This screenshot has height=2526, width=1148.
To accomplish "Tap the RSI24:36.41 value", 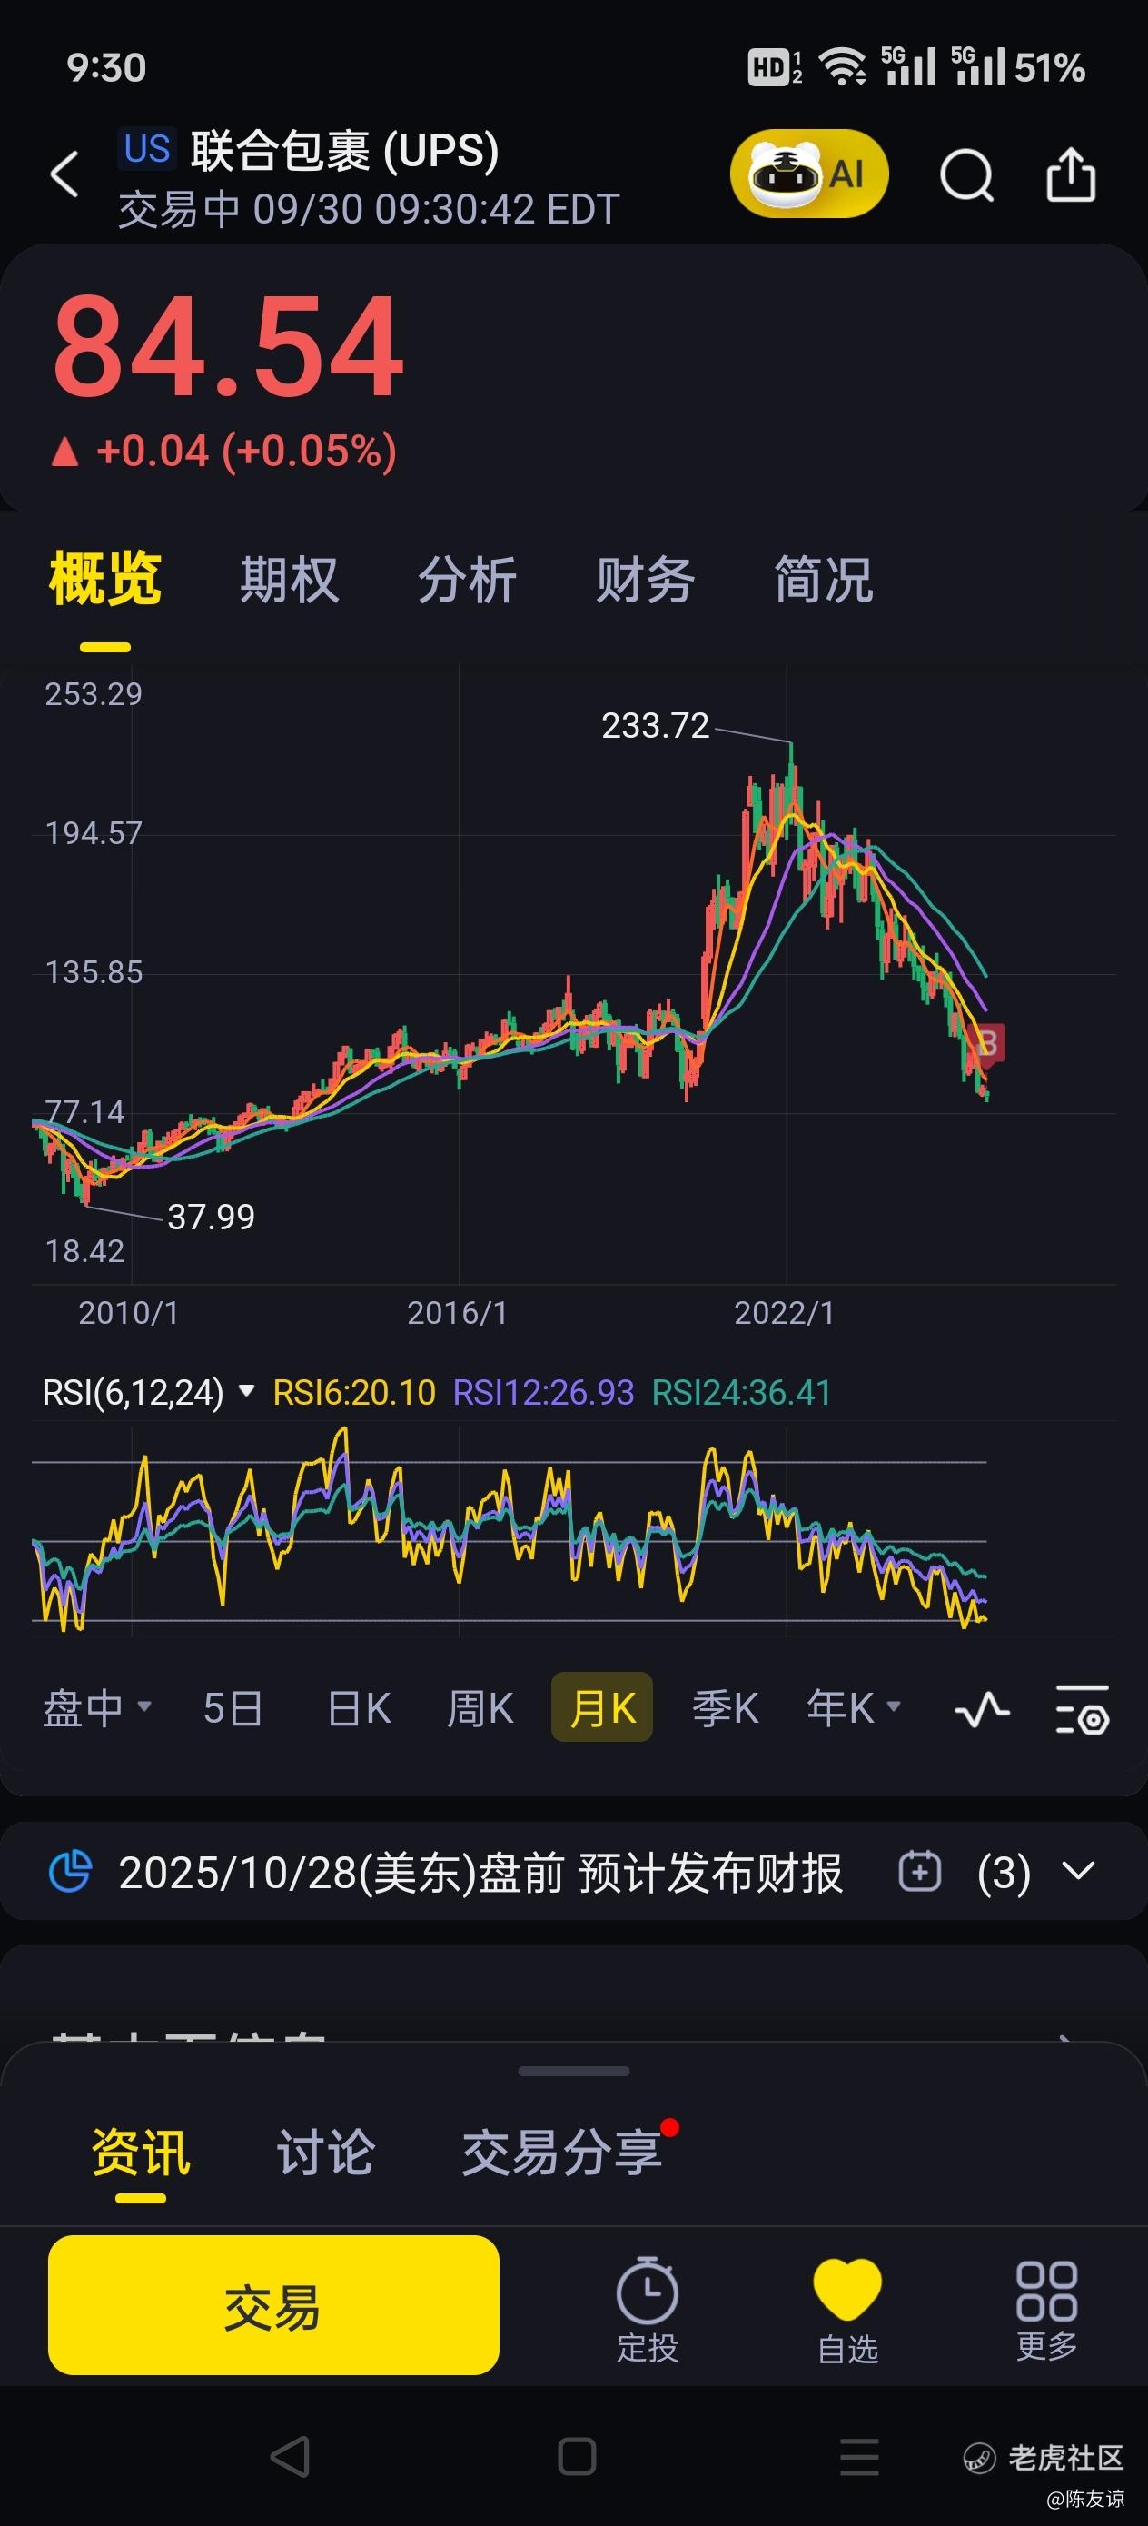I will point(741,1392).
